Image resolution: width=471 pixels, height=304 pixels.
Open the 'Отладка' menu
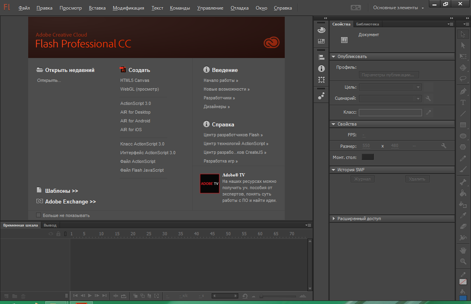pyautogui.click(x=239, y=8)
